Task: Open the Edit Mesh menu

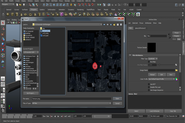Action: [x=54, y=1]
